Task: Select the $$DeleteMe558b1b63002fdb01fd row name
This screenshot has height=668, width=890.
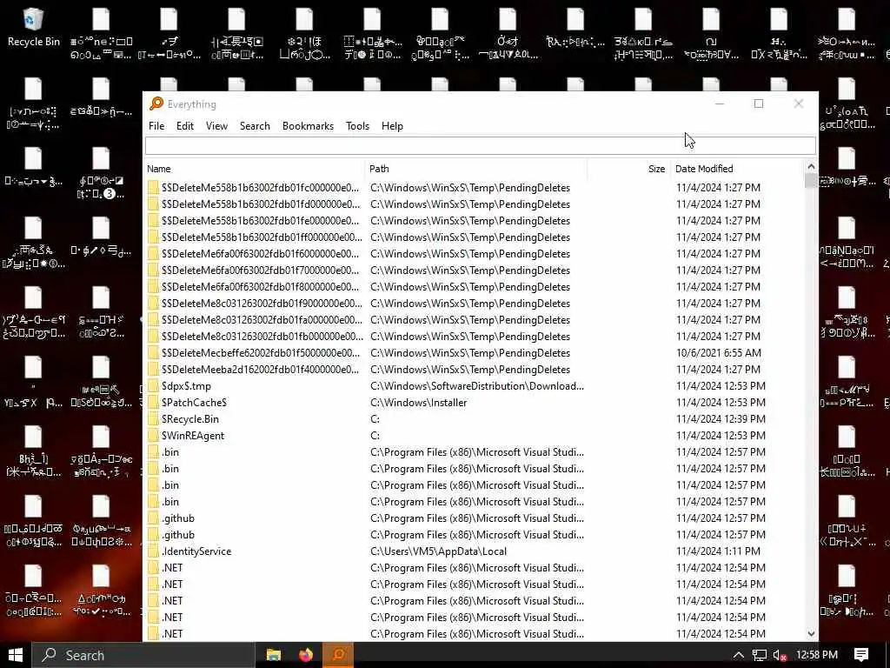Action: (260, 204)
